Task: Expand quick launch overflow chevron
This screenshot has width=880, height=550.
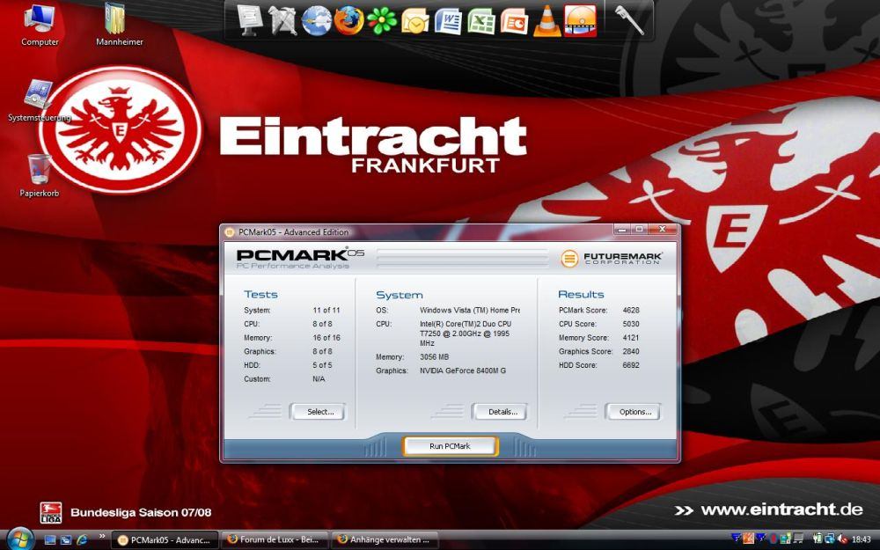Action: coord(102,537)
